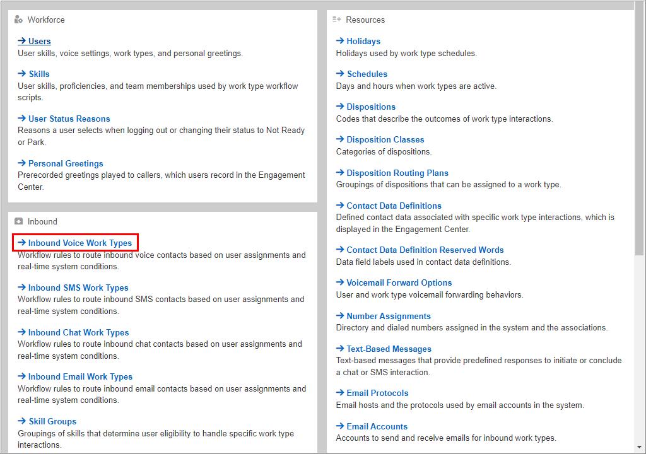Open Inbound Chat Work Types
This screenshot has width=646, height=454.
click(75, 332)
